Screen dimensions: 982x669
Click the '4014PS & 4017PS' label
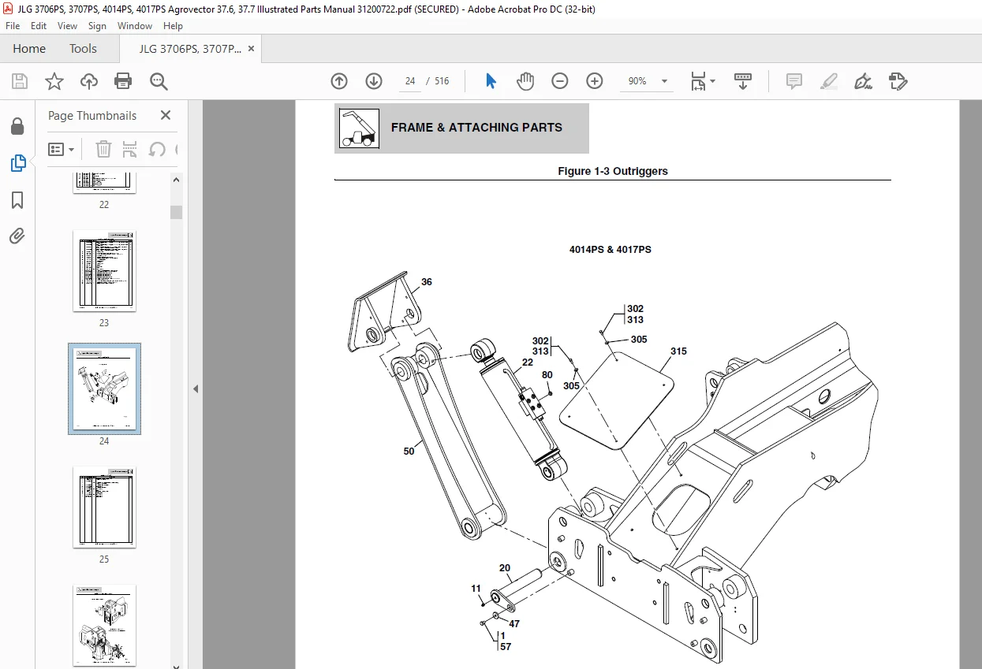tap(610, 250)
